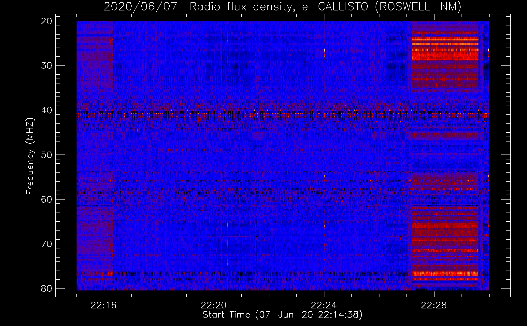
Task: Click the 22:28 time tick label
Action: [434, 305]
